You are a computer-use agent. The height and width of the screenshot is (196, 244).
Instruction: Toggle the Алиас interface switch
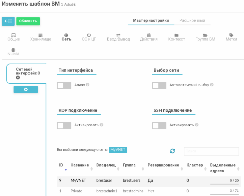[64, 86]
